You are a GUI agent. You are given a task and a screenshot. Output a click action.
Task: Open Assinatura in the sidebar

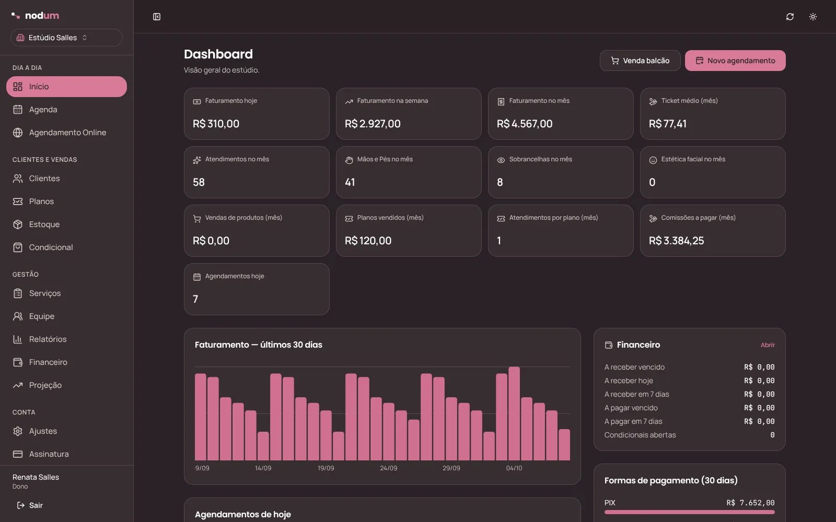pos(66,454)
